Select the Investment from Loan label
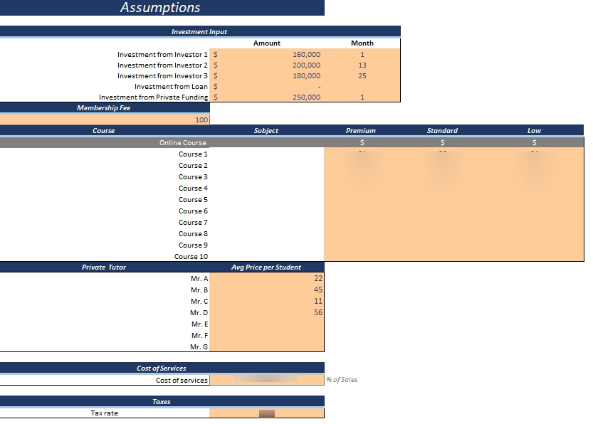The image size is (593, 424). point(171,87)
